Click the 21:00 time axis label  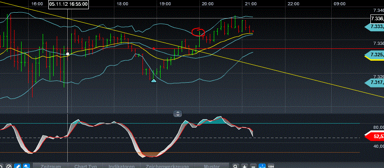pos(251,4)
